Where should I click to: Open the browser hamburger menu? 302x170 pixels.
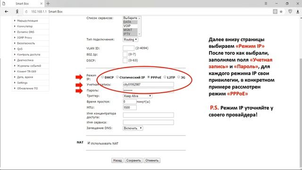(x=266, y=3)
